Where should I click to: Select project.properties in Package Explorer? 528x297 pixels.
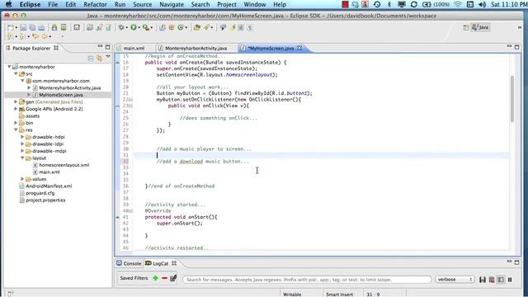[45, 200]
